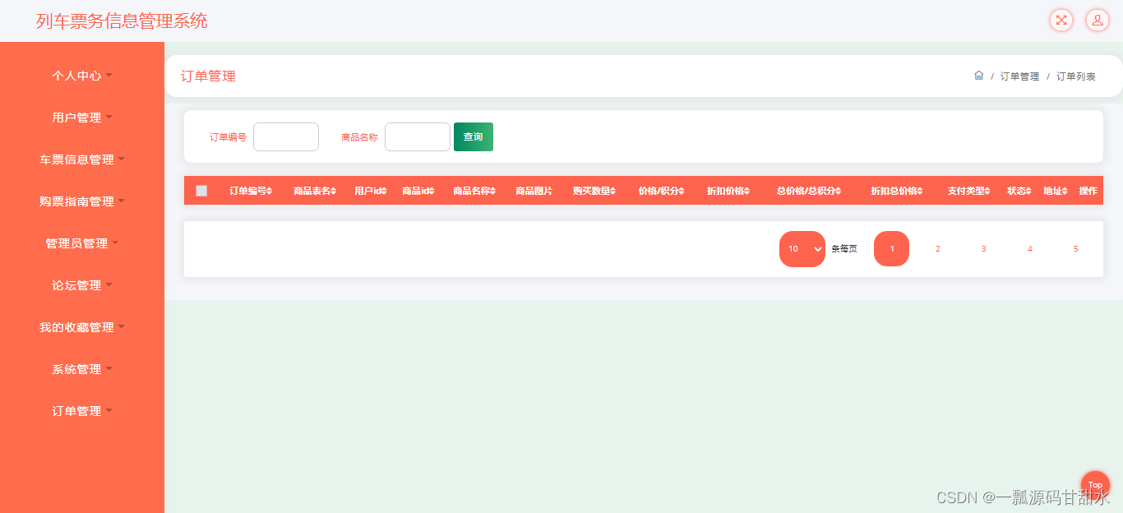Expand the 系统管理 sidebar menu
This screenshot has height=513, width=1123.
pyautogui.click(x=82, y=369)
